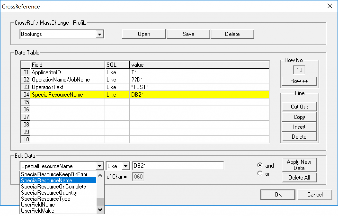Apply New Data to the table
Screen dimensions: 338x216
click(x=299, y=165)
